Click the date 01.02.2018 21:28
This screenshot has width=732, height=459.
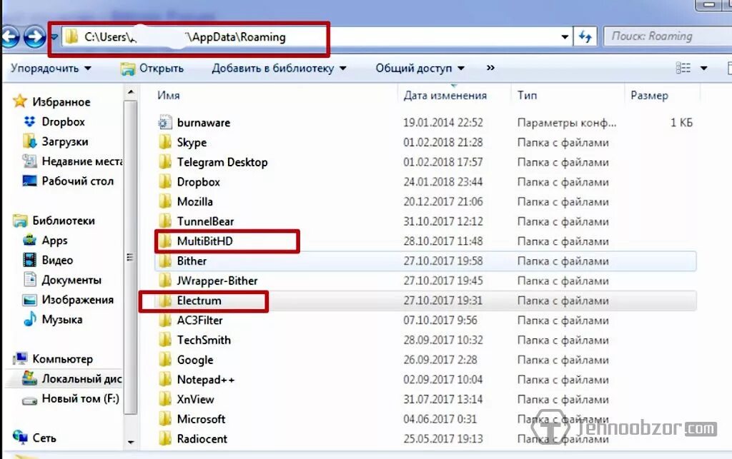coord(443,142)
